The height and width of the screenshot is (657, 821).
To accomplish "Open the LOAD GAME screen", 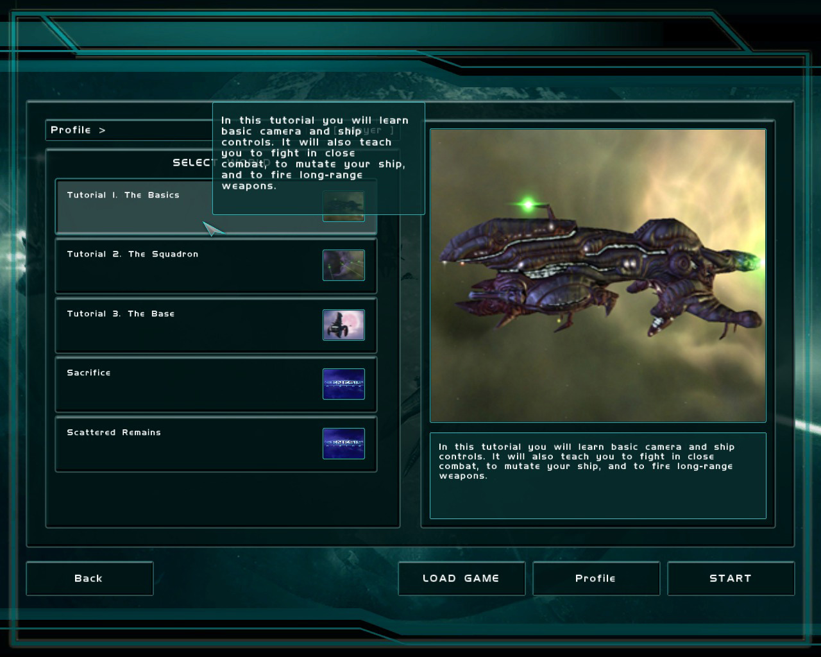I will coord(461,579).
